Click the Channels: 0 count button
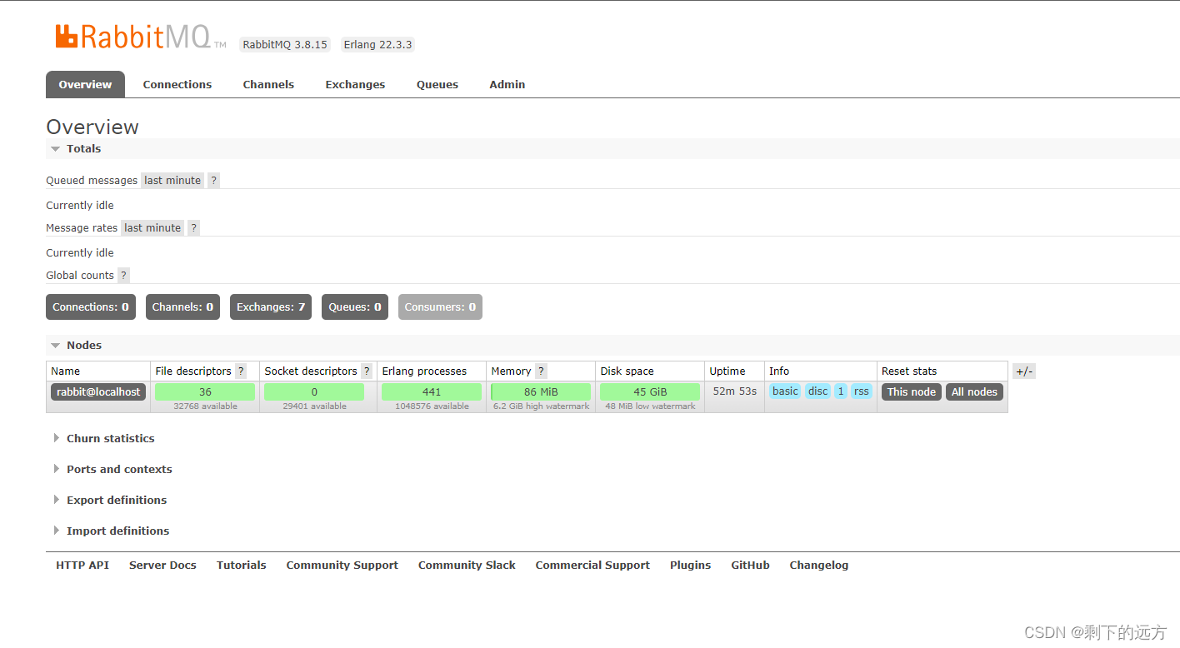The width and height of the screenshot is (1180, 648). coord(182,307)
